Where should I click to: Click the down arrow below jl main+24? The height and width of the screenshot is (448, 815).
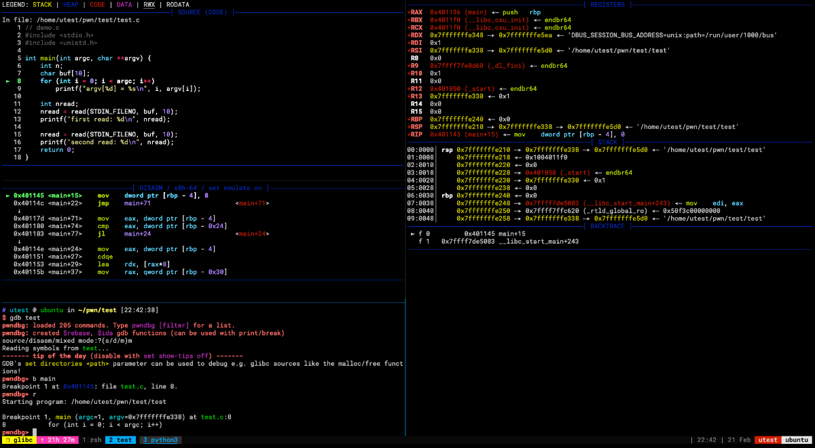19,241
